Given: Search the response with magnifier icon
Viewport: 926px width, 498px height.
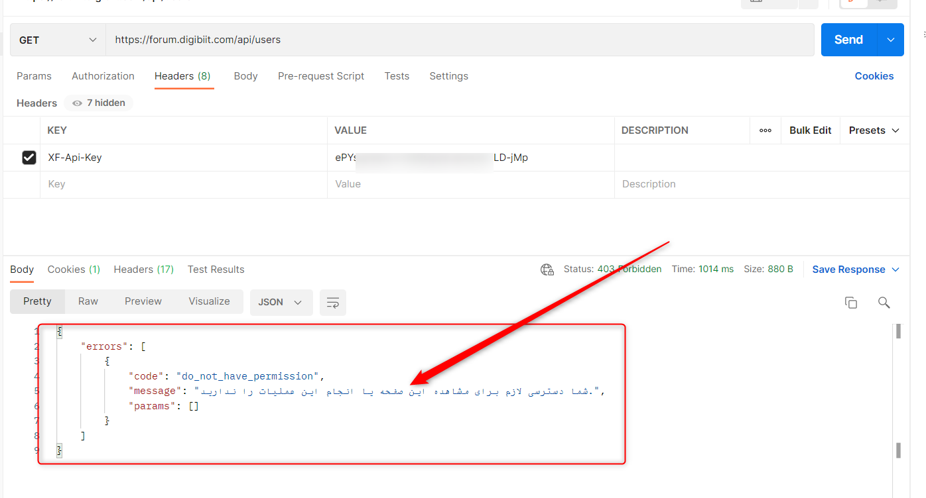Looking at the screenshot, I should pyautogui.click(x=884, y=303).
